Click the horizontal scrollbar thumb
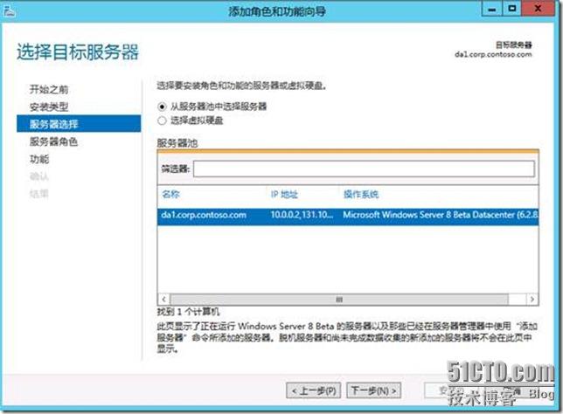 (339, 300)
